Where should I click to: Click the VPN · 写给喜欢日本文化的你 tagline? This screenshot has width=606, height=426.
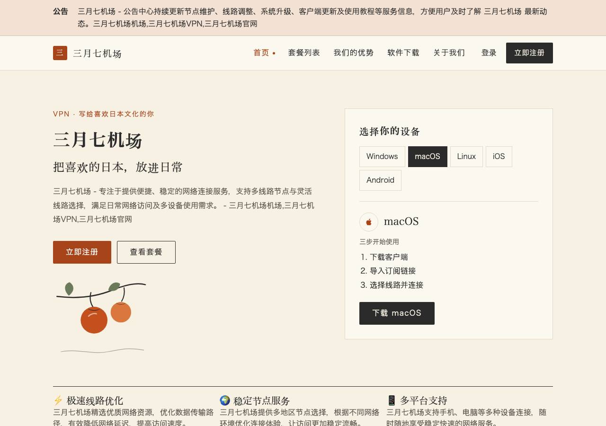click(x=104, y=114)
